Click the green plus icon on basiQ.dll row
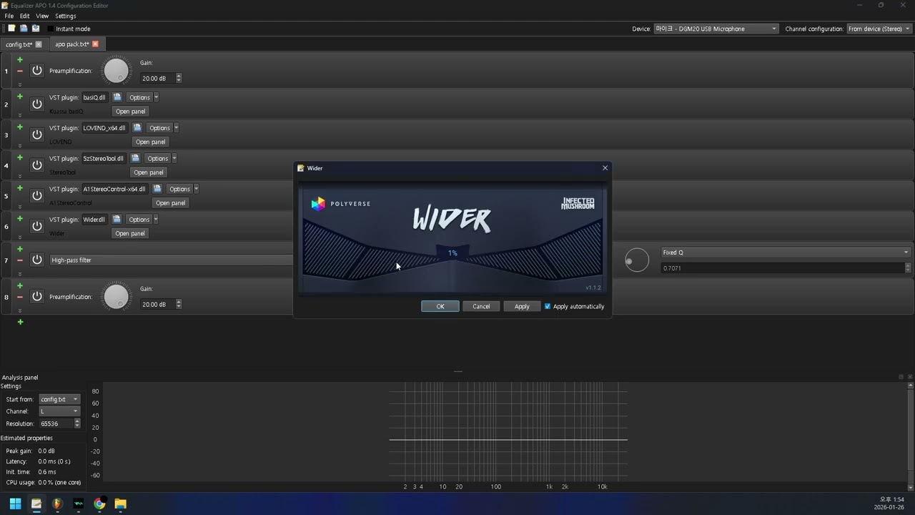This screenshot has width=915, height=515. [20, 97]
